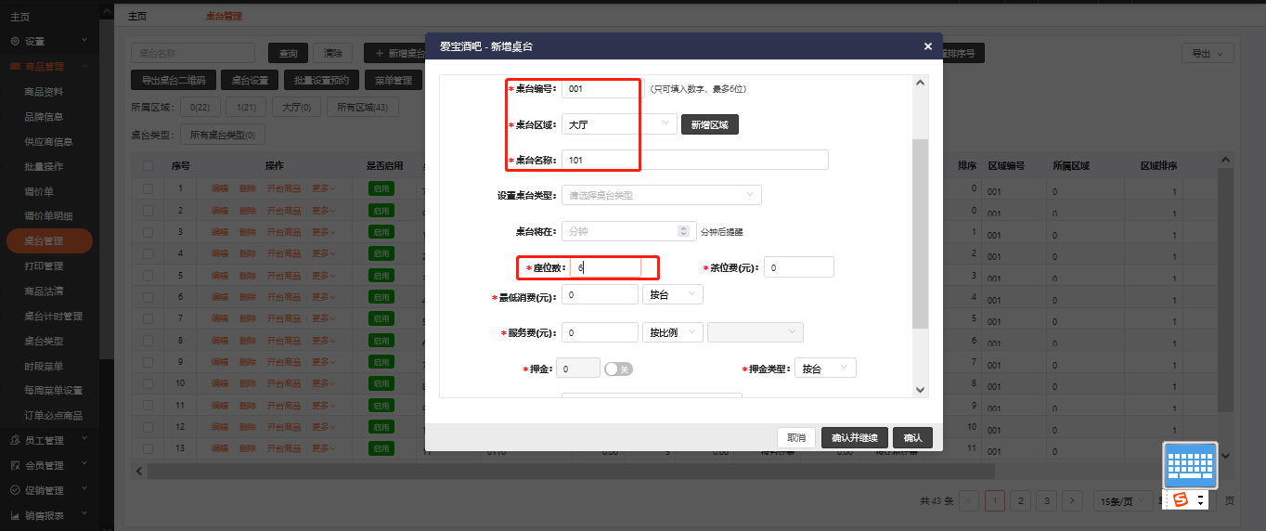This screenshot has width=1266, height=531.
Task: Open 桌台类型 in the sidebar
Action: coord(44,342)
